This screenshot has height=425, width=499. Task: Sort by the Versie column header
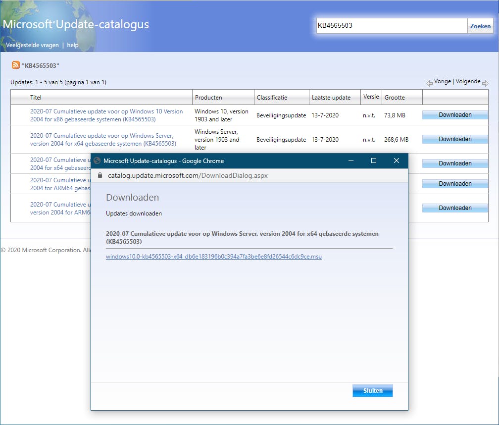(371, 97)
